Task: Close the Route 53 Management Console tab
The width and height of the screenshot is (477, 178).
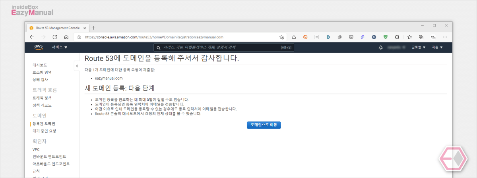Action: click(x=85, y=28)
